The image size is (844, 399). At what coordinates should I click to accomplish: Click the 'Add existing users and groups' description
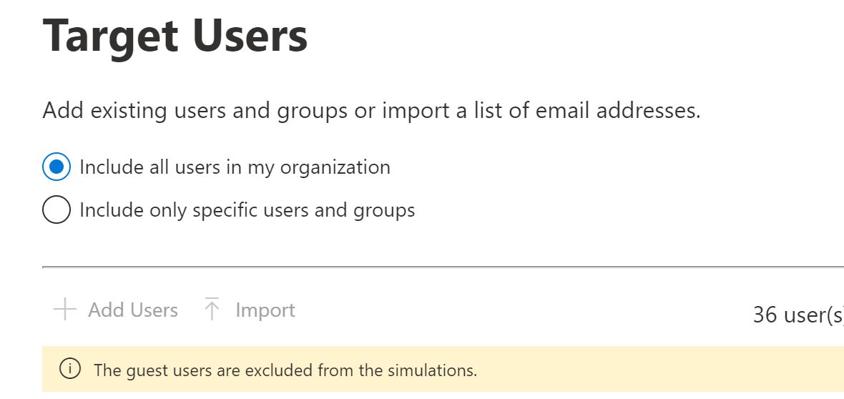point(371,111)
